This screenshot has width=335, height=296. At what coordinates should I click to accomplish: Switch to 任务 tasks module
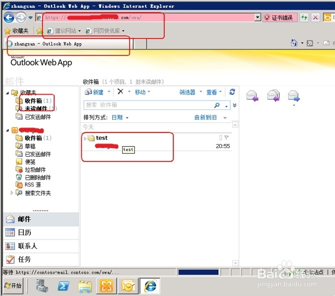(41, 259)
